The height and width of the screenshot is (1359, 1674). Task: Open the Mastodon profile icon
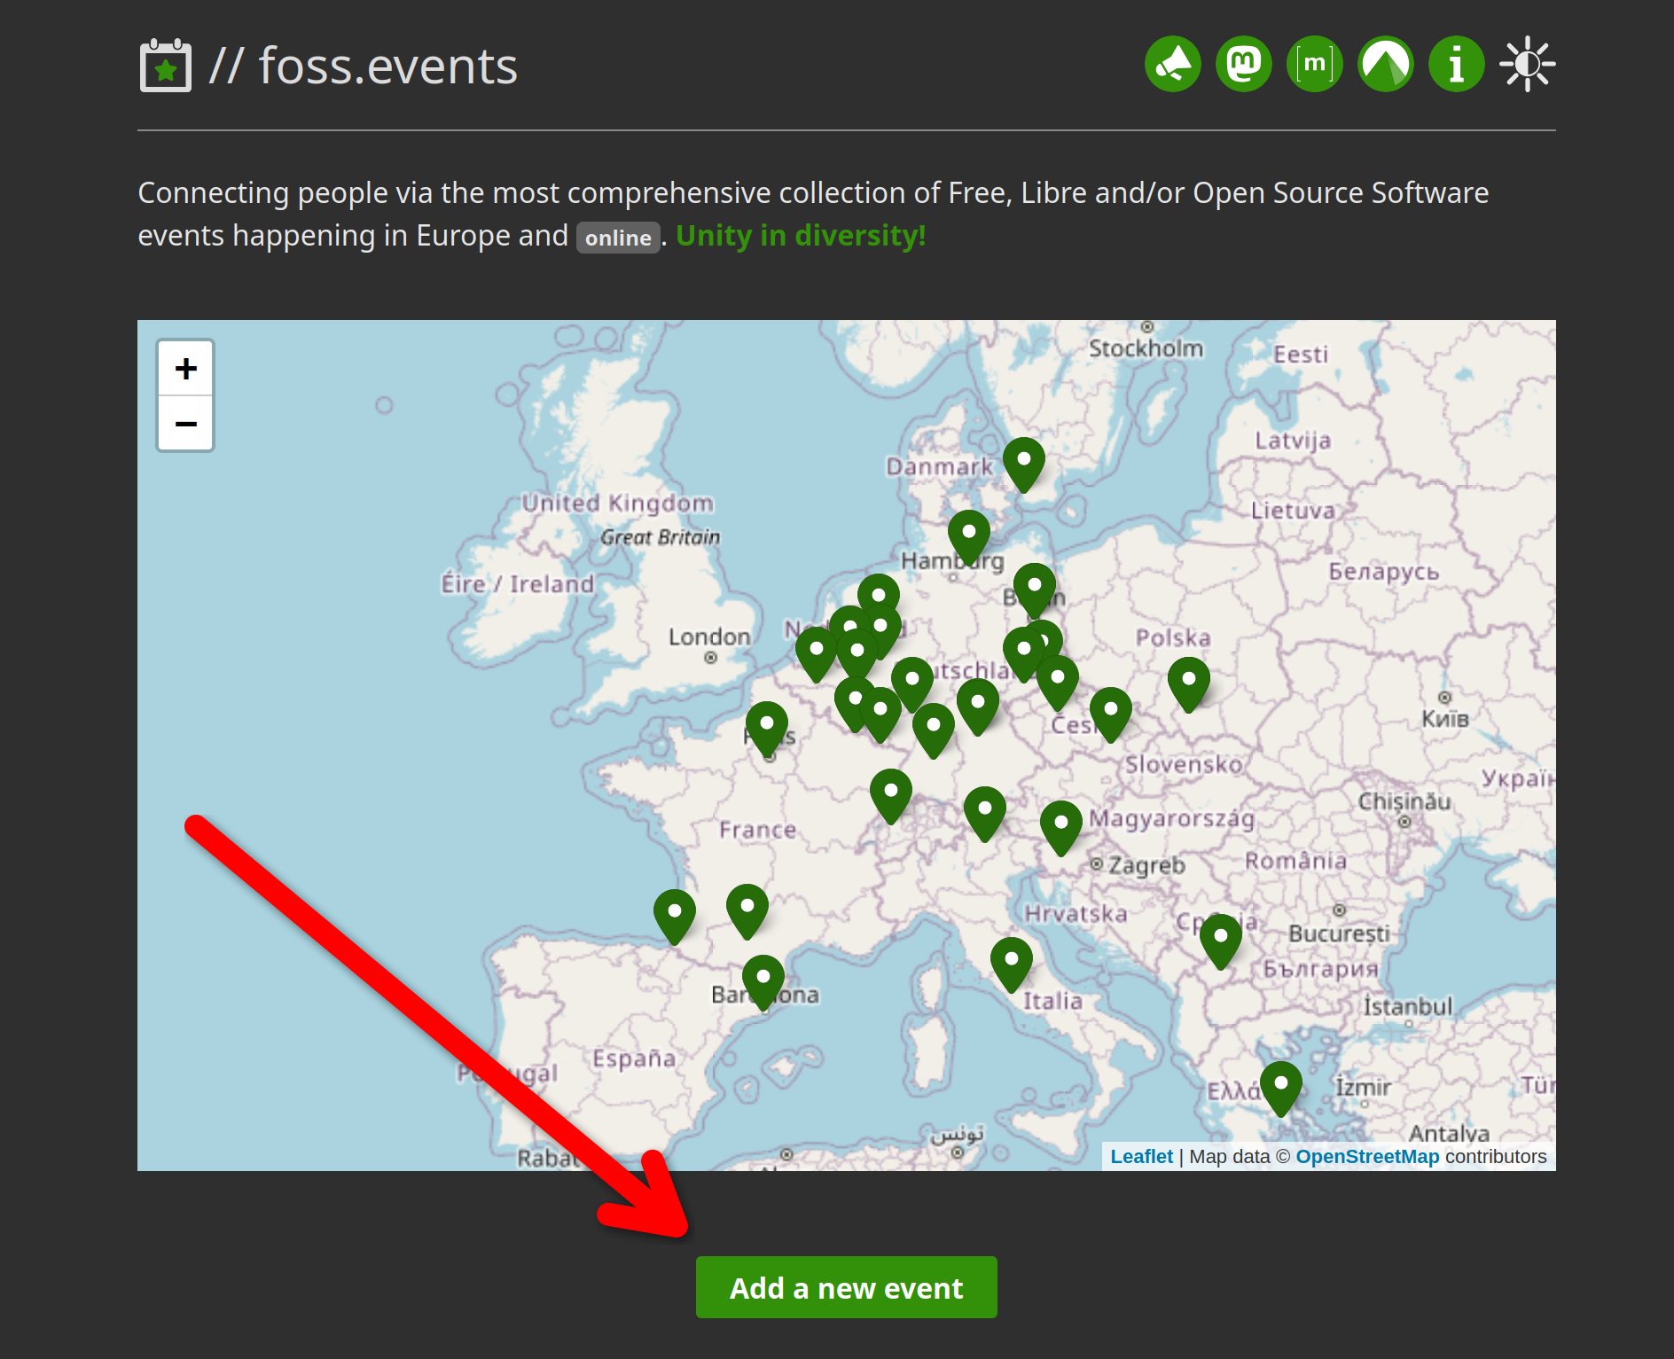pos(1244,64)
